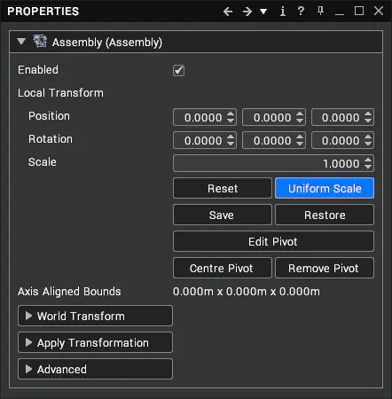Open help with the question mark icon

pyautogui.click(x=301, y=12)
